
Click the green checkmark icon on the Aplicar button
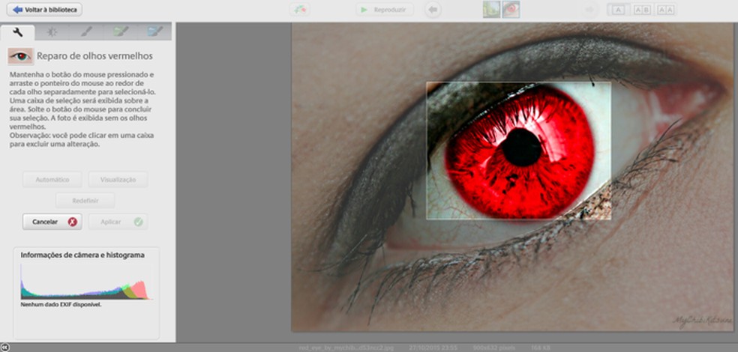coord(138,222)
